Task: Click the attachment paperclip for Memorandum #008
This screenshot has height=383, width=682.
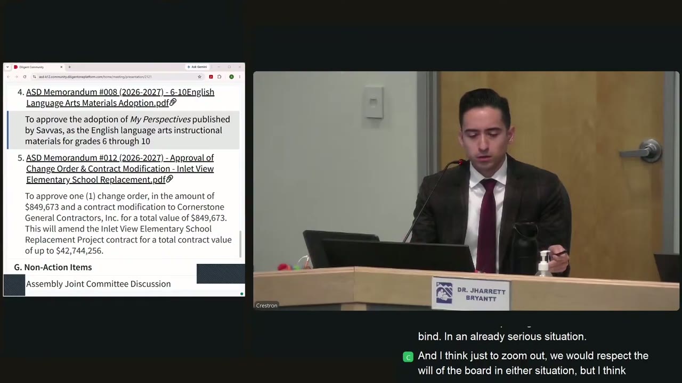Action: pos(173,103)
